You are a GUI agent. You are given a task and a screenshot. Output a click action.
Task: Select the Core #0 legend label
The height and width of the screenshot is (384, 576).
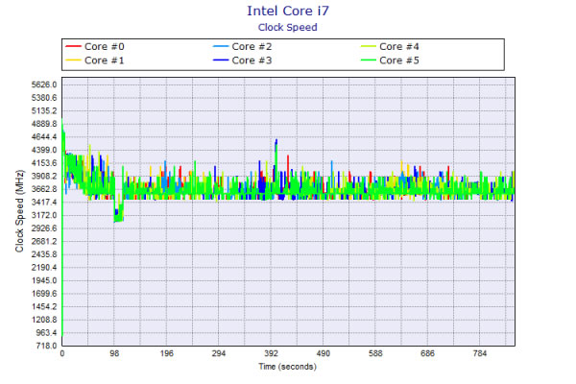pyautogui.click(x=105, y=47)
